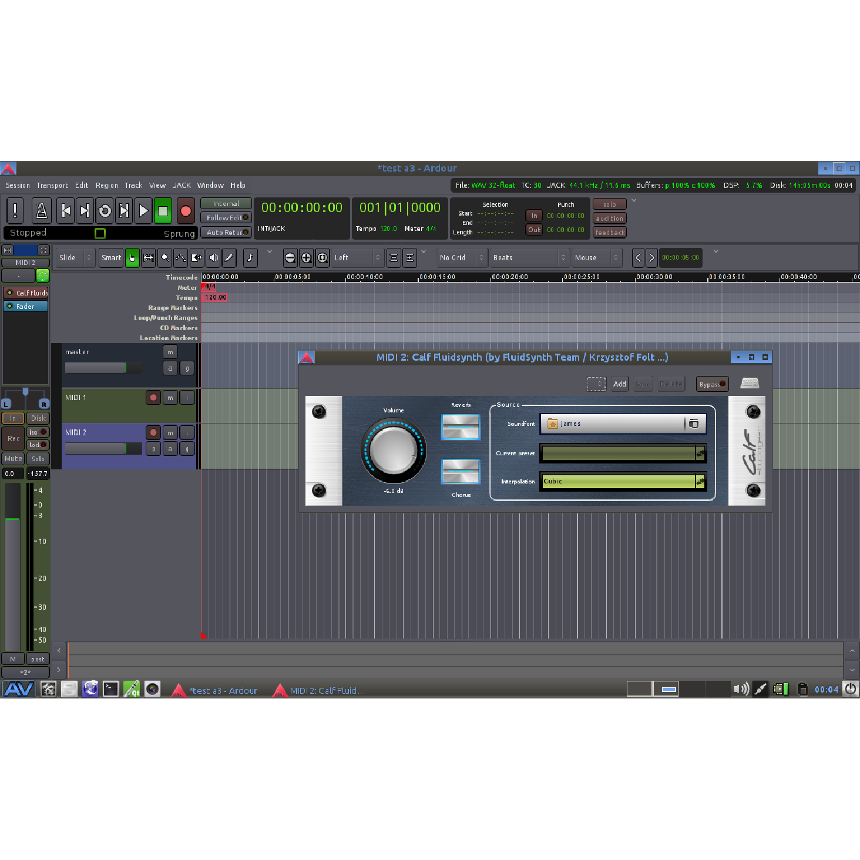Nudge playhead backward arrow button
860x860 pixels.
[x=638, y=257]
